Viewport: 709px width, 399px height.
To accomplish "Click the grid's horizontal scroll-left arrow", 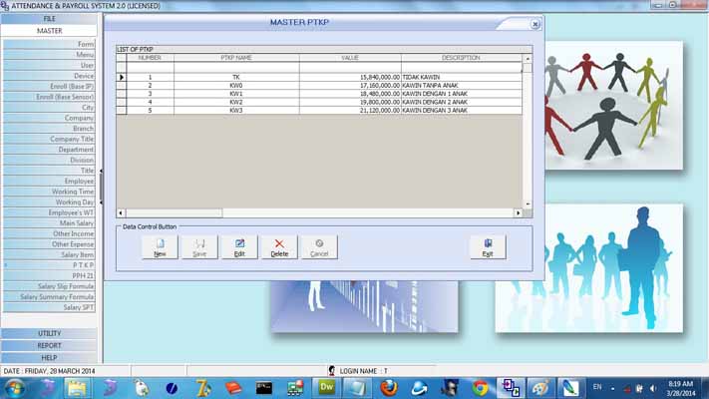I will point(121,212).
